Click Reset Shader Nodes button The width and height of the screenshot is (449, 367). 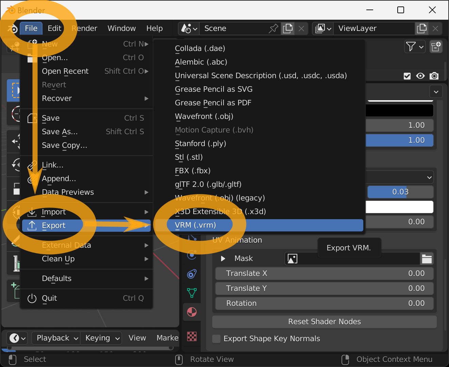[x=325, y=322]
